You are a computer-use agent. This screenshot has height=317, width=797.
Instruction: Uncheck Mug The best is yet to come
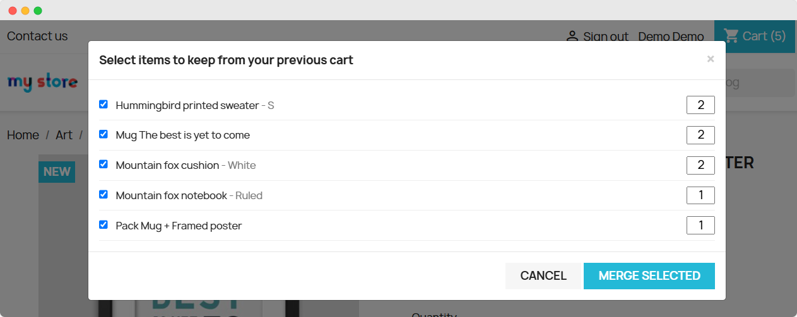click(103, 134)
